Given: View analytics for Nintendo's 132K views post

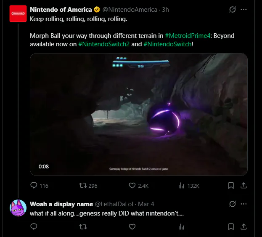Looking at the screenshot, I should [182, 185].
